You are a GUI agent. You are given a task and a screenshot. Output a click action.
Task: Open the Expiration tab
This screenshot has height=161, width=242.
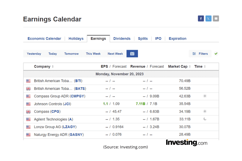pos(177,39)
